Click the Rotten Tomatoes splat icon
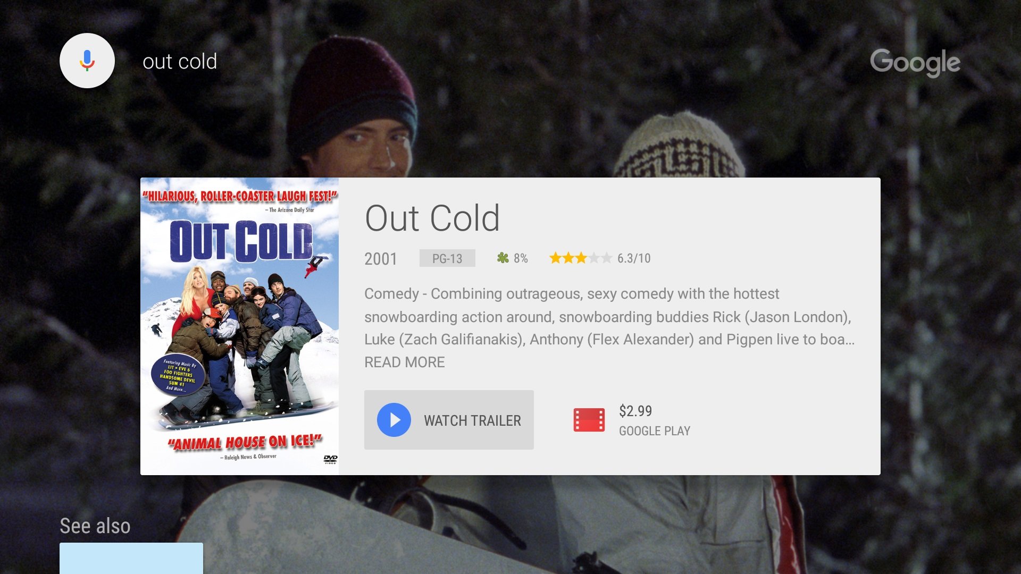Viewport: 1021px width, 574px height. pos(503,258)
